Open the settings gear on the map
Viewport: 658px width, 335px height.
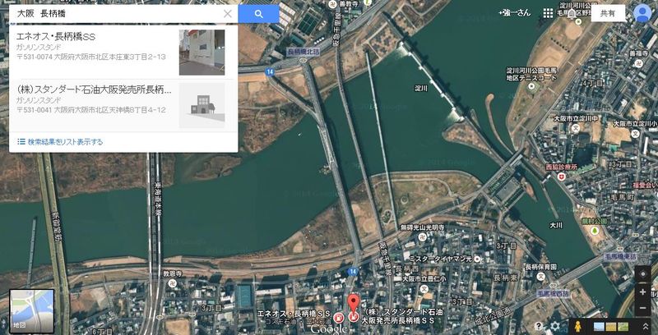click(555, 326)
